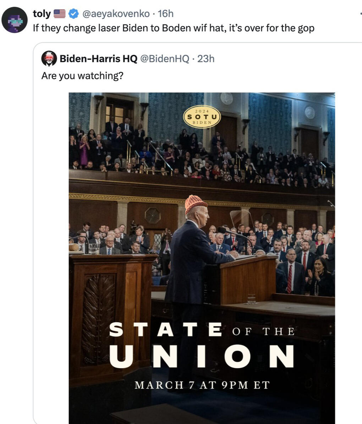Click the blue verified badge next to toly

click(x=73, y=14)
